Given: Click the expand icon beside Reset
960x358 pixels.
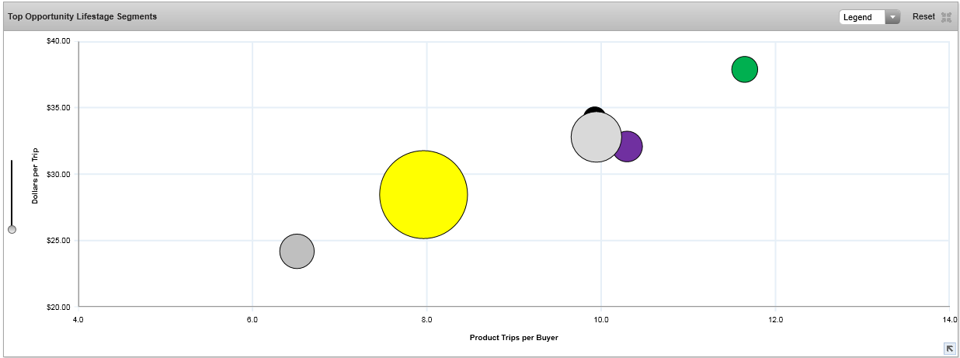Looking at the screenshot, I should tap(946, 17).
